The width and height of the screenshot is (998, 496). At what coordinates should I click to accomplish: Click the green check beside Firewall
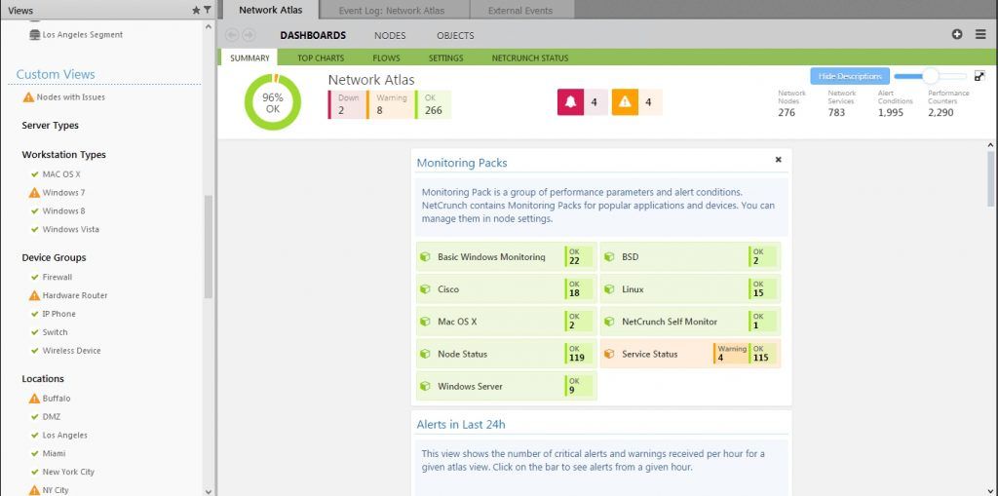coord(35,277)
